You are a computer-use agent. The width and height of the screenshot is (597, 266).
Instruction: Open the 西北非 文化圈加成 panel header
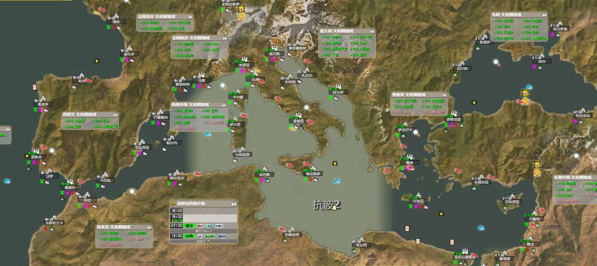coord(124,226)
